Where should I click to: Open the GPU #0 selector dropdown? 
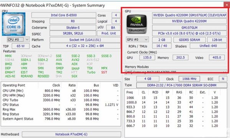[x=137, y=39]
